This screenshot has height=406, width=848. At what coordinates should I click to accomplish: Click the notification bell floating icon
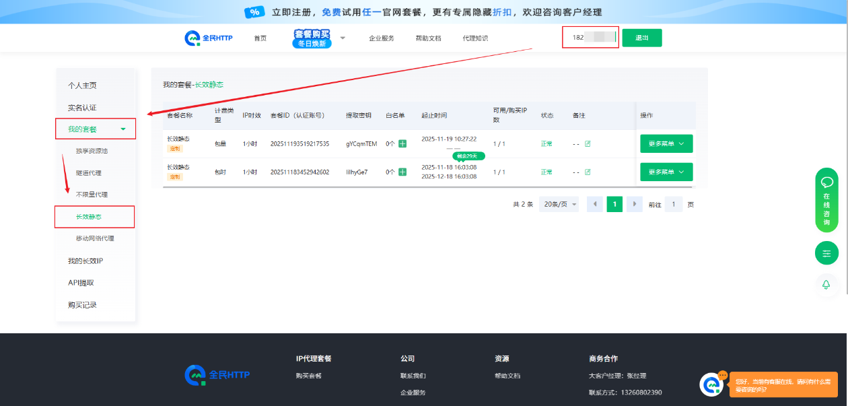pyautogui.click(x=826, y=285)
